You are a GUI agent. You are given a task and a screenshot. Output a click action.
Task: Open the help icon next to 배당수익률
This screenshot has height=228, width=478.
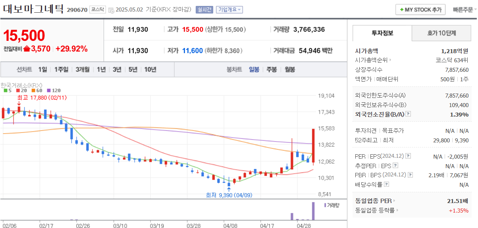(387, 184)
